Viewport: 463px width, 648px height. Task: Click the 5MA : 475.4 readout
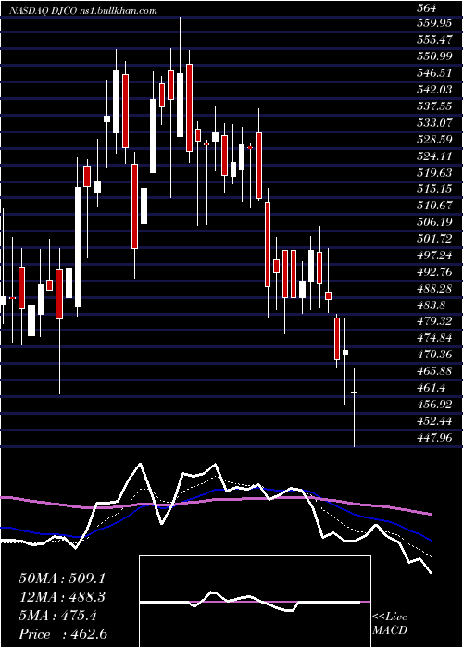click(58, 616)
